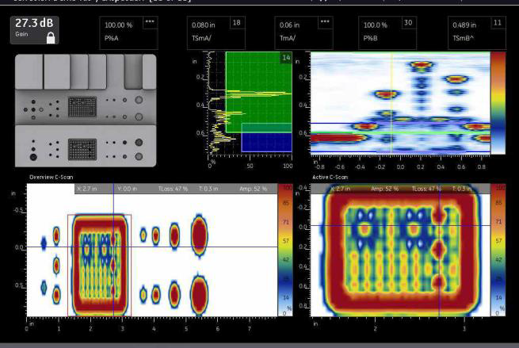Click the Overview C-Scan color scale bar
519x348 pixels.
pyautogui.click(x=285, y=250)
